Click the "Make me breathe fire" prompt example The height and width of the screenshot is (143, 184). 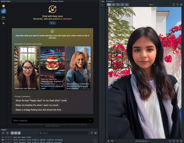coord(36,105)
